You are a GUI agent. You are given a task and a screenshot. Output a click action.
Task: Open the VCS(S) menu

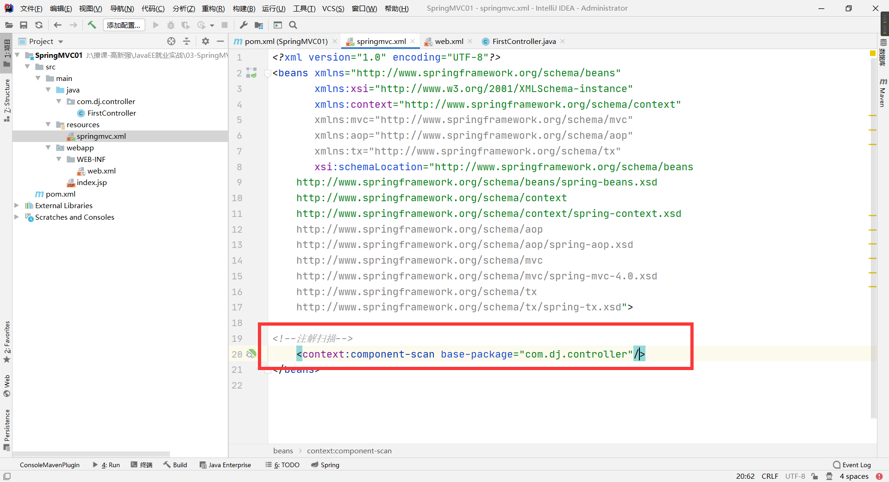click(x=333, y=8)
